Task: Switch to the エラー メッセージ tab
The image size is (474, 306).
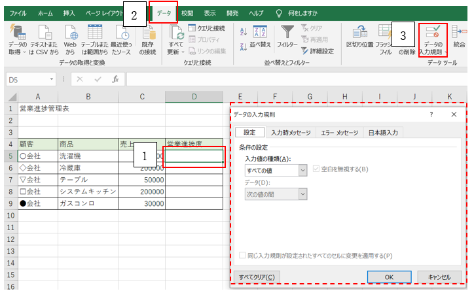Action: point(339,132)
